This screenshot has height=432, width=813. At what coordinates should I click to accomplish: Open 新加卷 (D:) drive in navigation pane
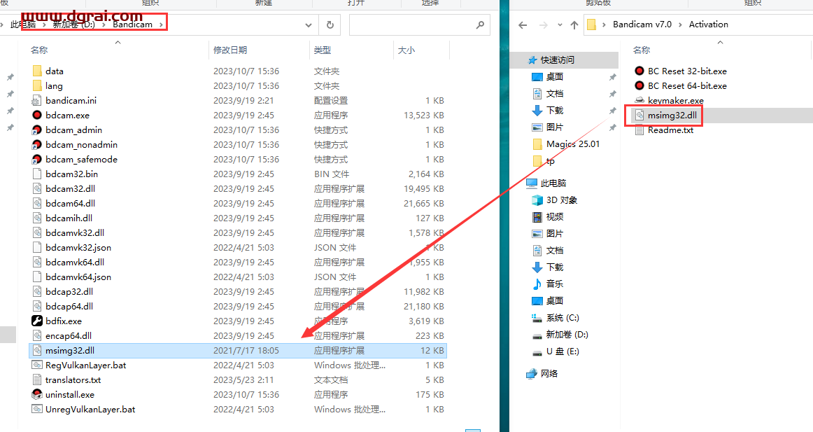click(x=567, y=335)
